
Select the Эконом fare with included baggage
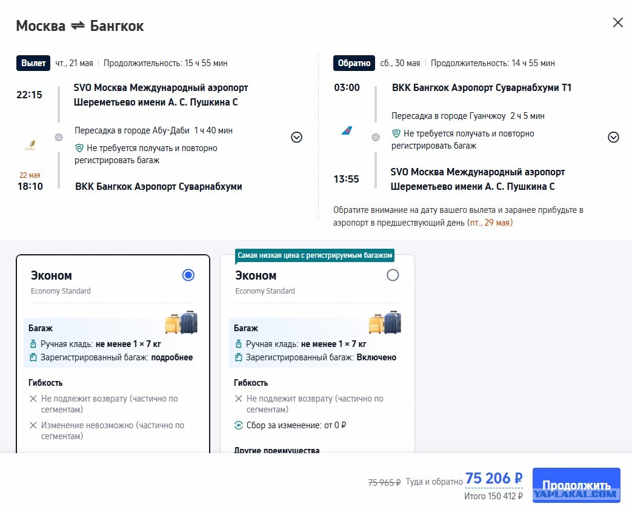click(393, 275)
